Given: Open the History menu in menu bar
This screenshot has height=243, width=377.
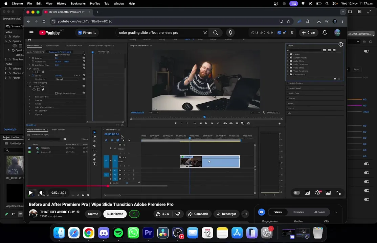Looking at the screenshot, I should 62,4.
